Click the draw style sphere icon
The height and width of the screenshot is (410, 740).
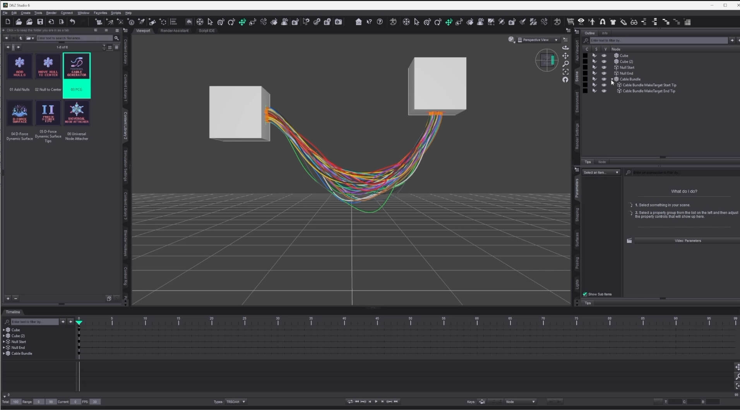tap(511, 40)
